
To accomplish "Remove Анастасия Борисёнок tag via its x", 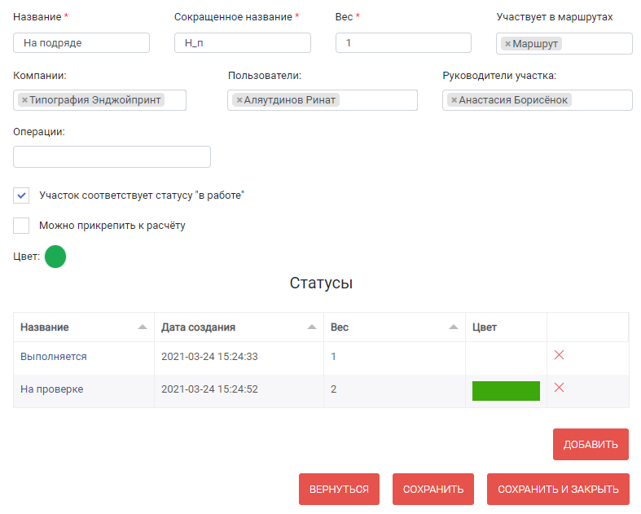I will [x=454, y=100].
